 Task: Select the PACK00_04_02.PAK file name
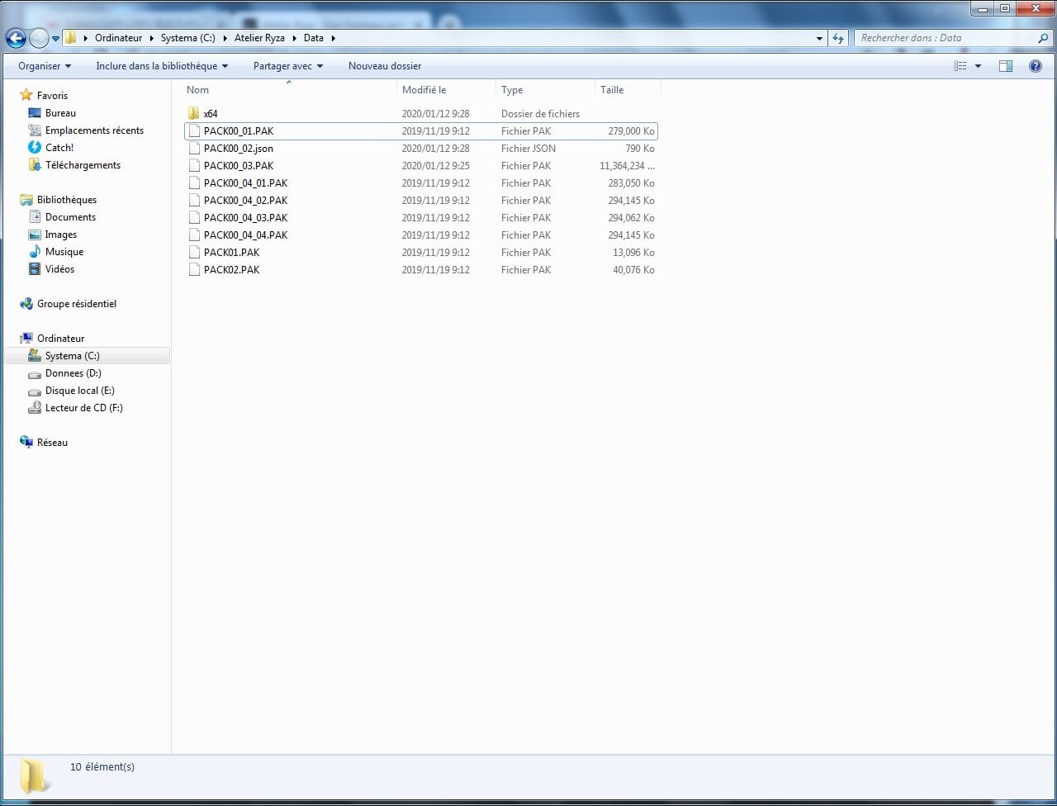pyautogui.click(x=245, y=201)
